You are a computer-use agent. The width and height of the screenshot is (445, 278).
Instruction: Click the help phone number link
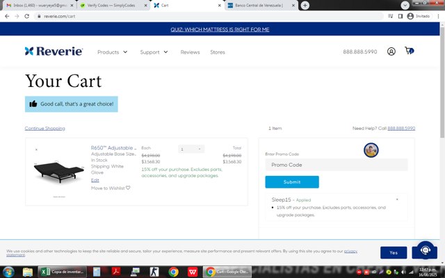click(401, 128)
